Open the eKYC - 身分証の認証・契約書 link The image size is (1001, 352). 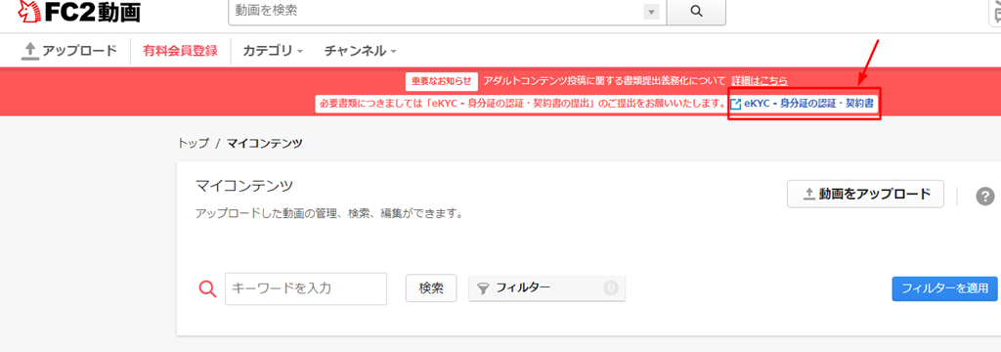pos(808,103)
